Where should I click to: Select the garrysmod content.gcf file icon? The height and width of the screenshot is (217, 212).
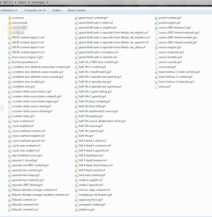coord(76,18)
